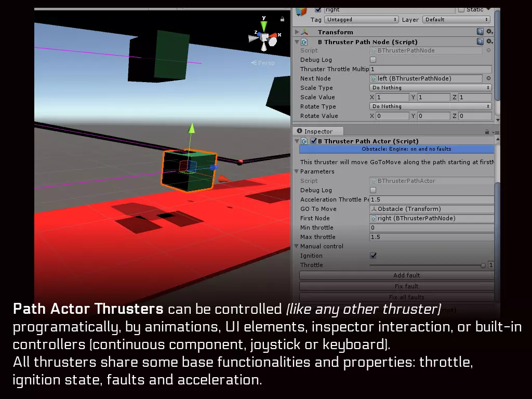Select the selected orange-outlined cube
Image resolution: width=532 pixels, height=399 pixels.
[x=189, y=170]
